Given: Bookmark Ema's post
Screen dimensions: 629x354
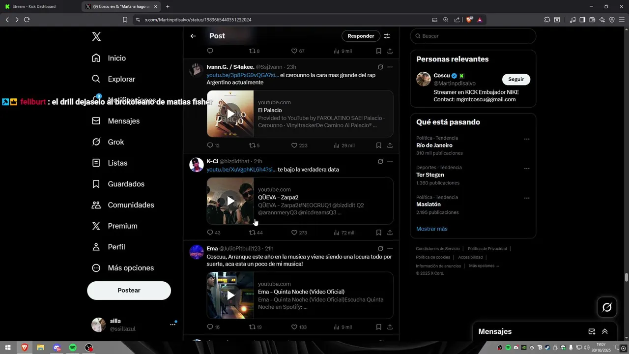Looking at the screenshot, I should [x=378, y=327].
